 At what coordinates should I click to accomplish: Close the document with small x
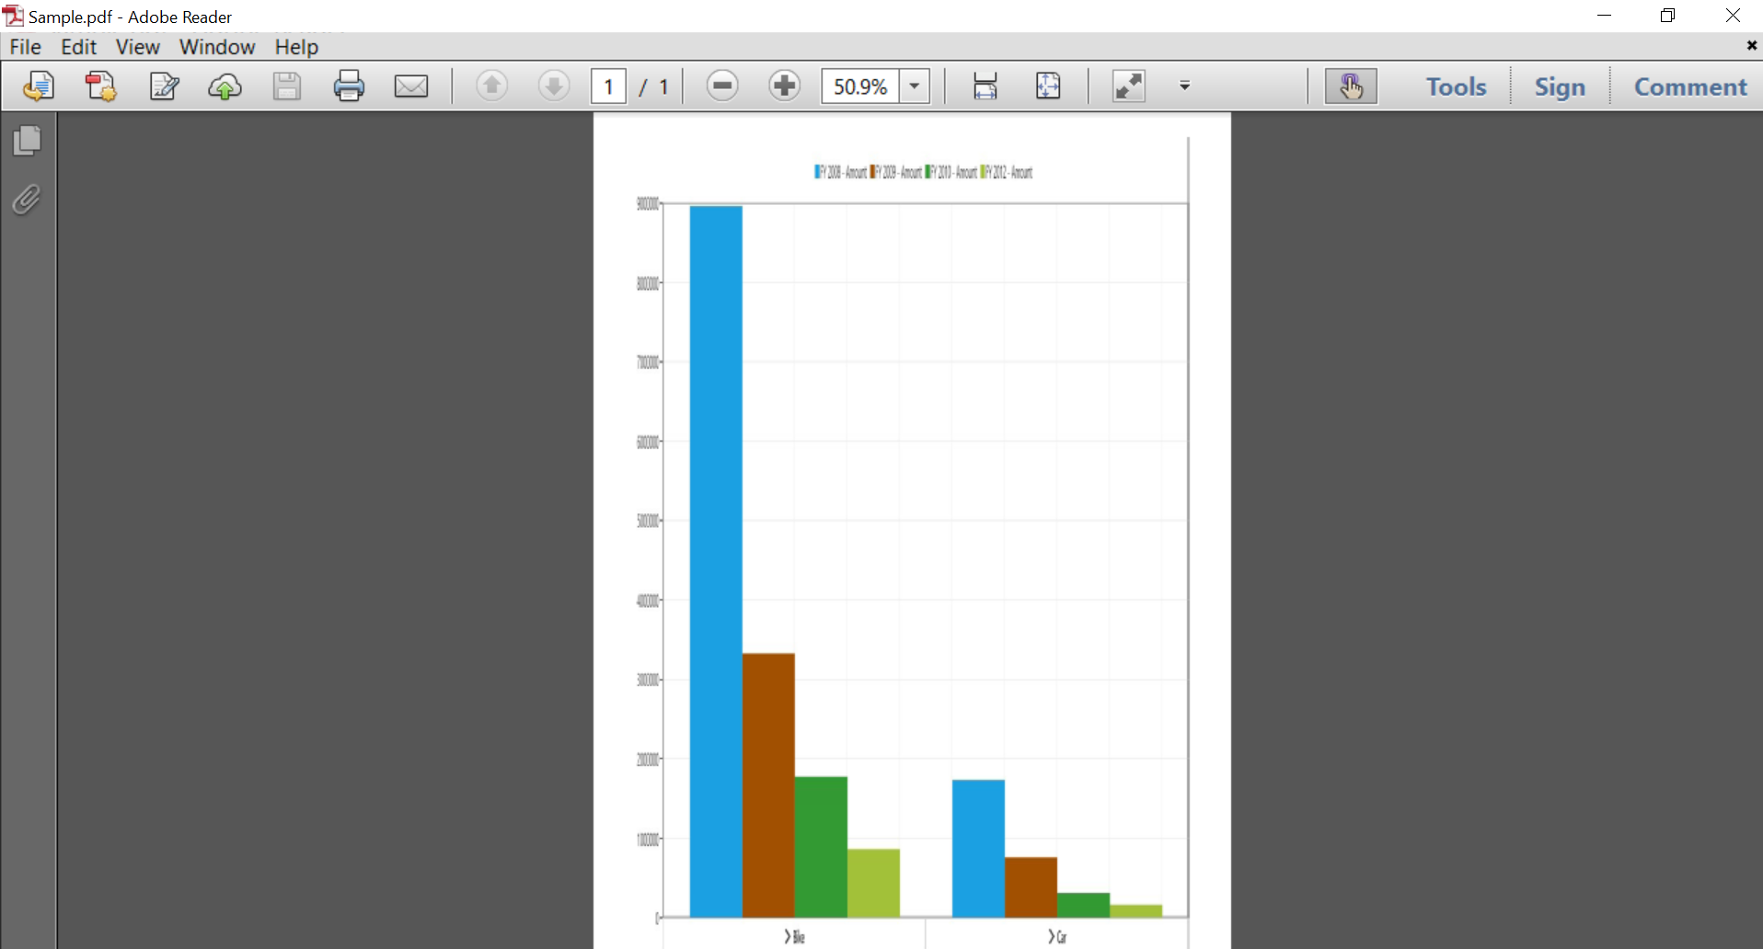[1751, 45]
